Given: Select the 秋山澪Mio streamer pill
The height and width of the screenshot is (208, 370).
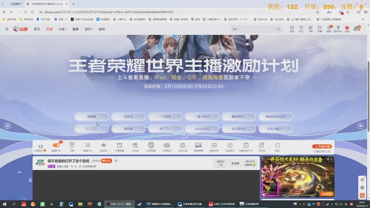Looking at the screenshot, I should [x=239, y=129].
